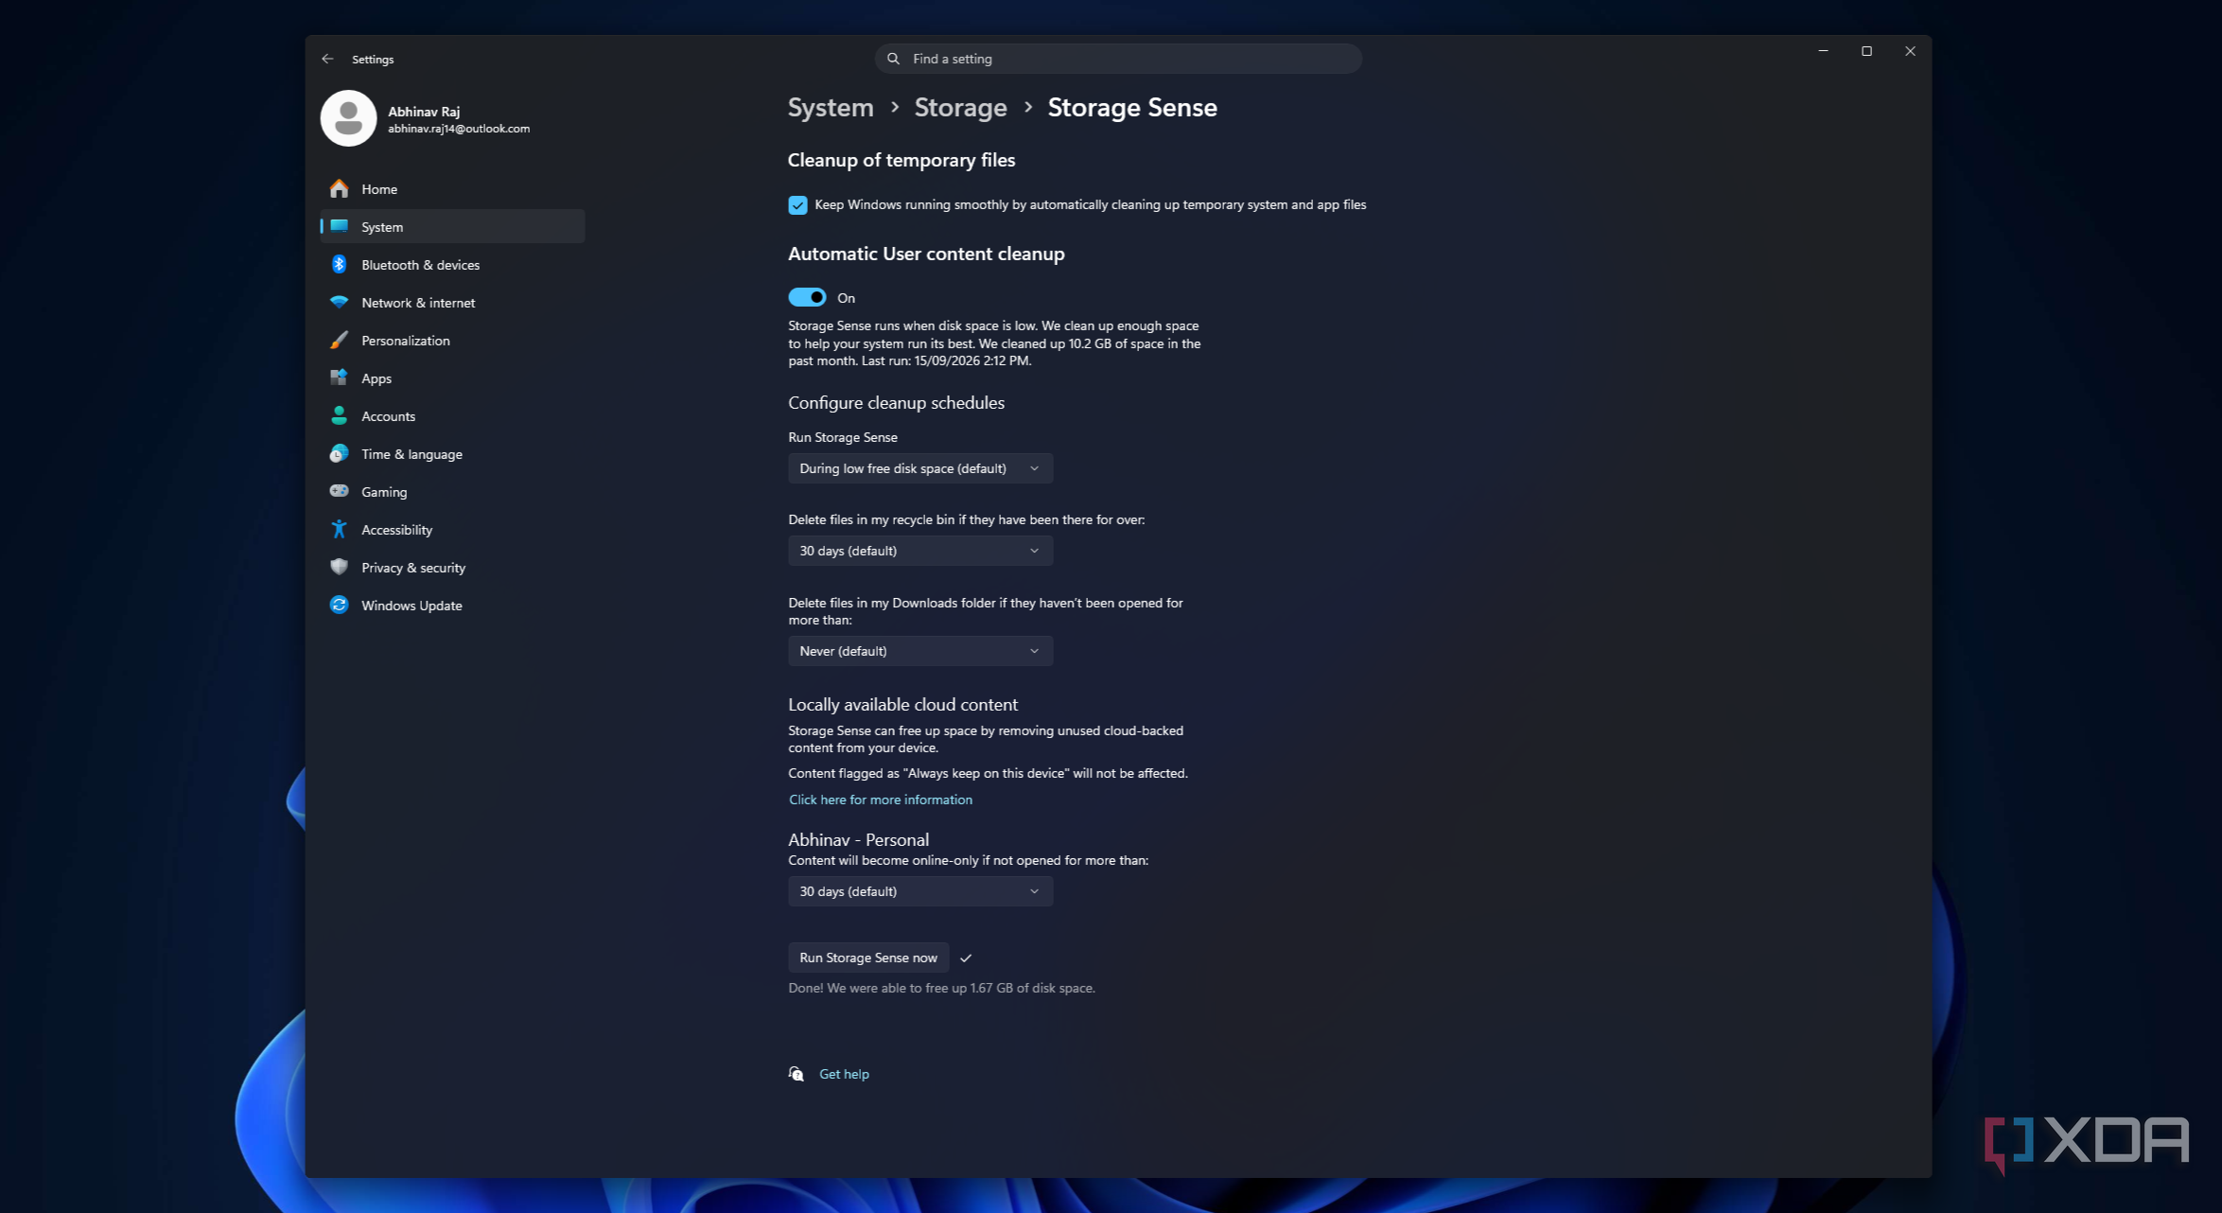Open the Run Storage Sense schedule dropdown
Screen dimensions: 2222x1213
(x=920, y=468)
